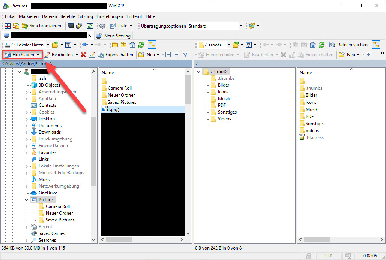Click the lock icon in status bar
386x260 pixels.
[x=309, y=256]
